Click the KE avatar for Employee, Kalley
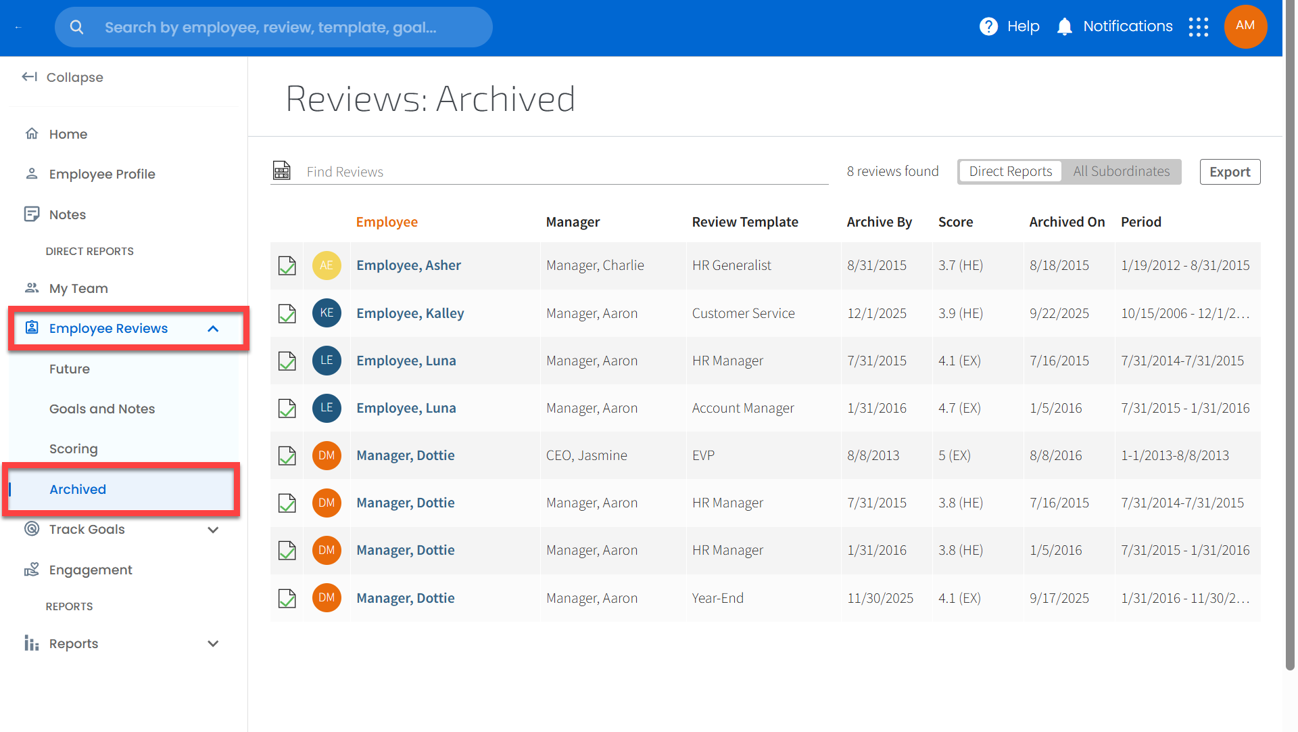Image resolution: width=1298 pixels, height=732 pixels. (x=327, y=313)
